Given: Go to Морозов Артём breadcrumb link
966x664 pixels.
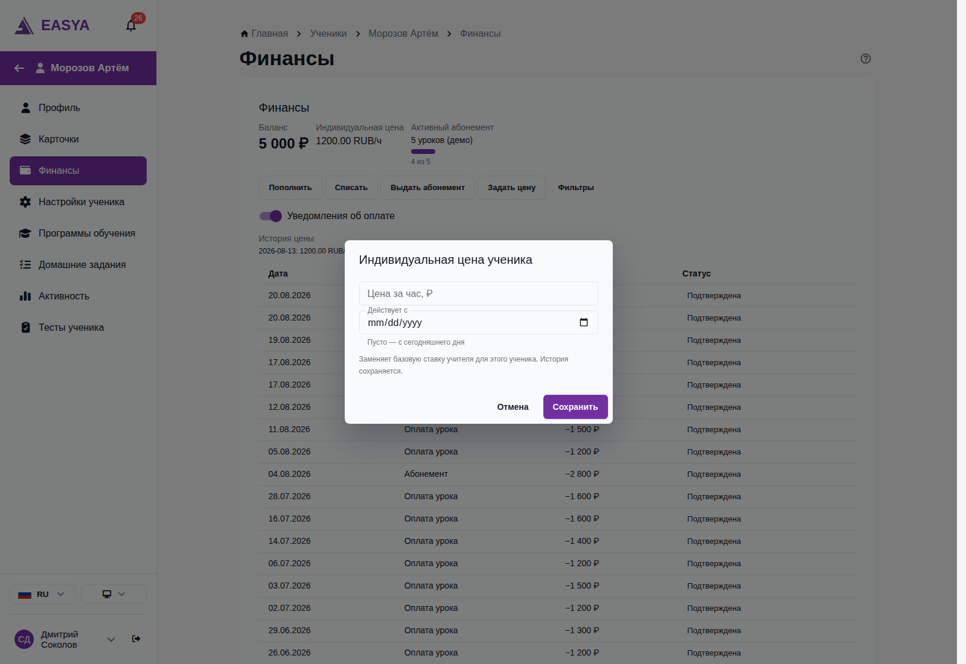Looking at the screenshot, I should [403, 34].
